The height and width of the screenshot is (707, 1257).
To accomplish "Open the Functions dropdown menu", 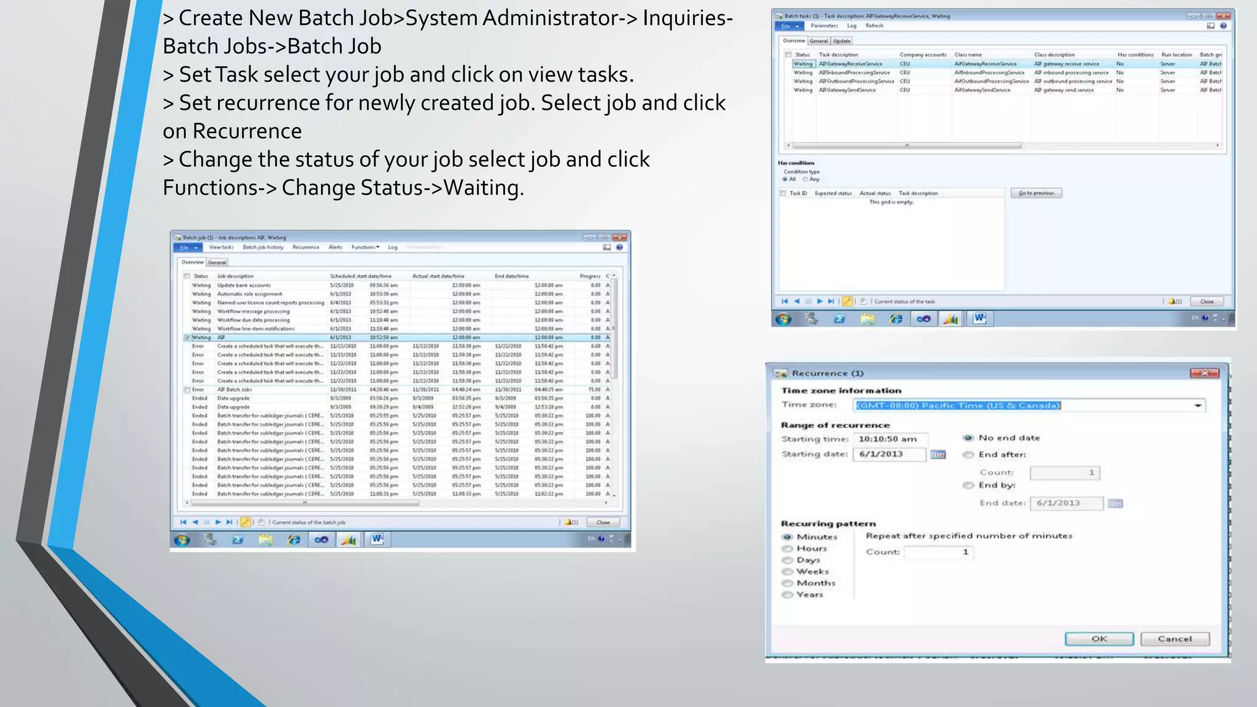I will (x=365, y=247).
